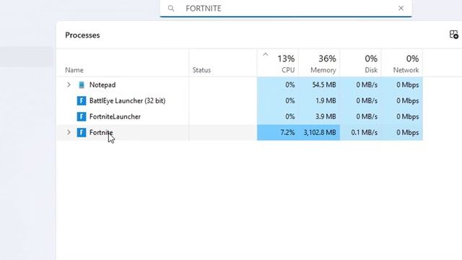The image size is (462, 260).
Task: Click the Notepad app icon
Action: (x=82, y=85)
